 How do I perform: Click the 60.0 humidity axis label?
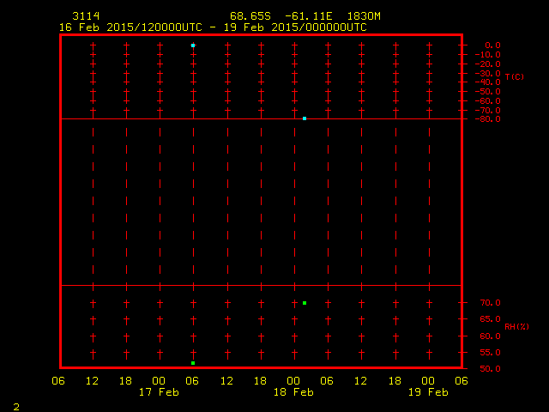pyautogui.click(x=490, y=336)
